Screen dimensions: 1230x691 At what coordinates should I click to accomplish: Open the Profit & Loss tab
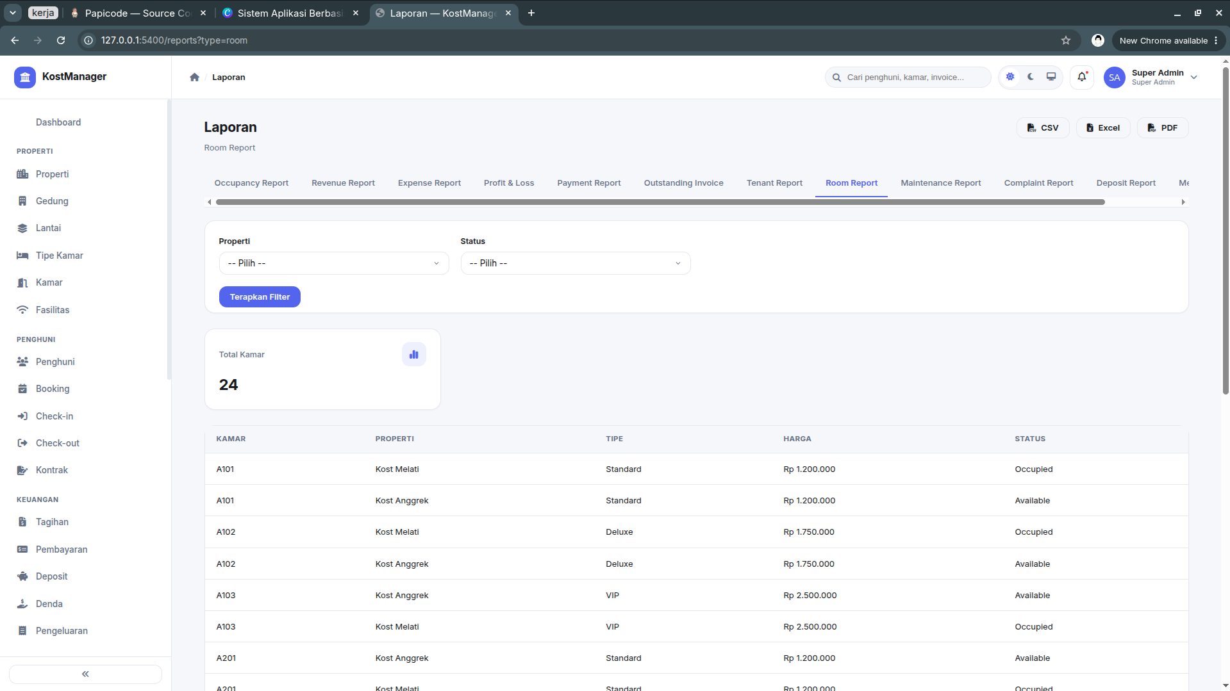509,183
